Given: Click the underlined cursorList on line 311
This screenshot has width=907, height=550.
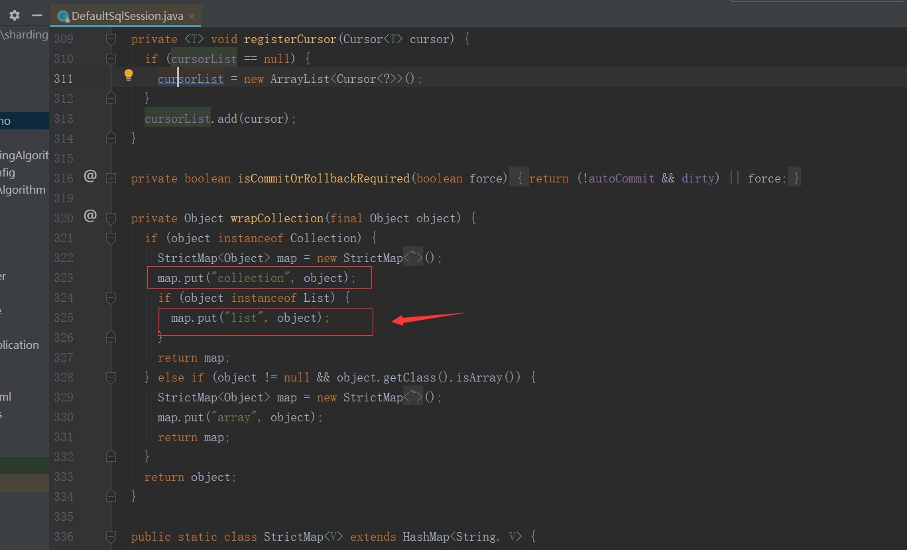Looking at the screenshot, I should point(191,79).
